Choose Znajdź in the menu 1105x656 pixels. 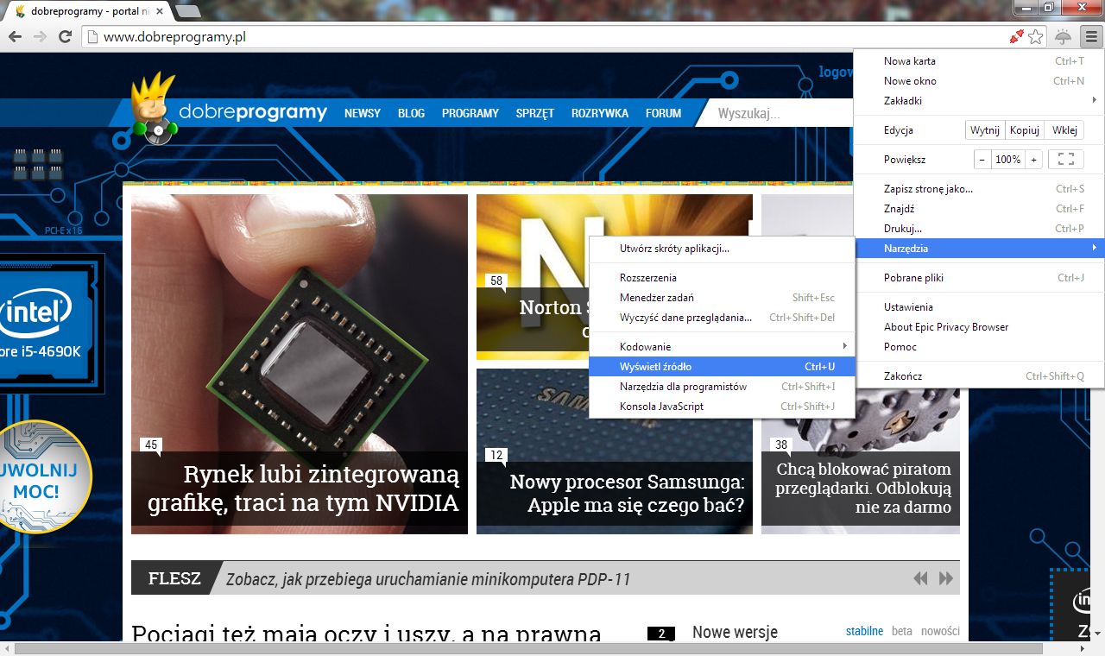coord(979,209)
